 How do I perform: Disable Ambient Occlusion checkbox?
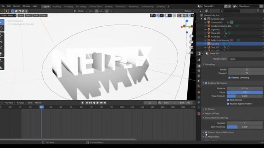(206, 83)
